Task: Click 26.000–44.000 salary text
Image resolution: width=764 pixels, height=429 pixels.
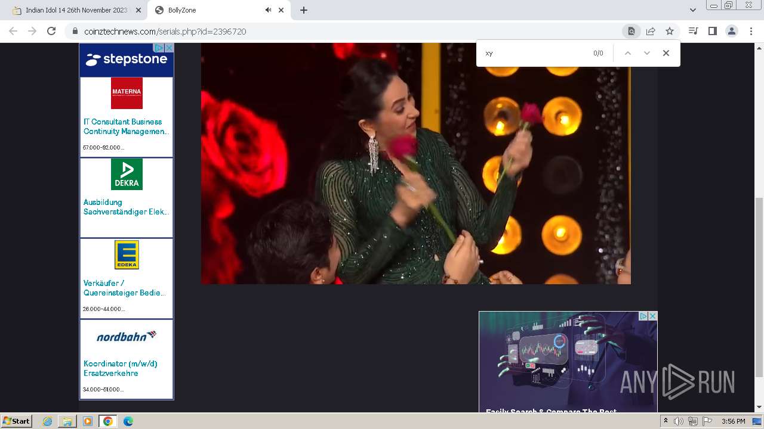Action: 104,309
